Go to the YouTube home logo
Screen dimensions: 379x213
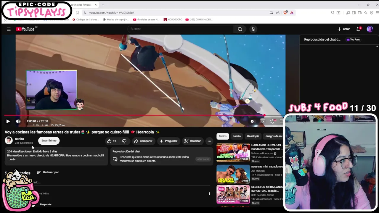[x=25, y=29]
